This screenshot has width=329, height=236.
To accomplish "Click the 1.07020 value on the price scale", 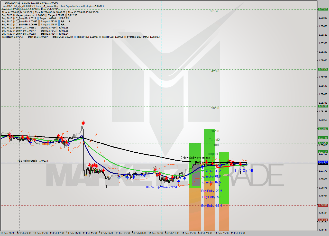I will [323, 179].
